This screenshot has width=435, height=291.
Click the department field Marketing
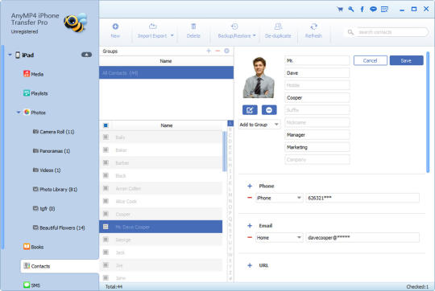(x=317, y=147)
